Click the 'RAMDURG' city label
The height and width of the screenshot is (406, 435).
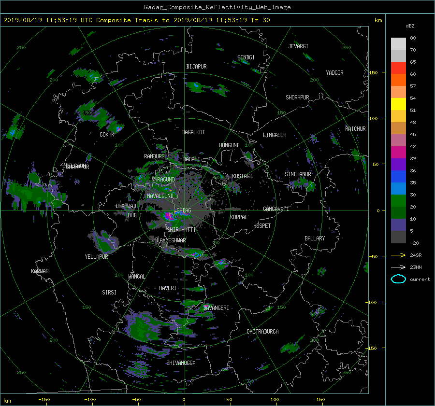click(154, 156)
